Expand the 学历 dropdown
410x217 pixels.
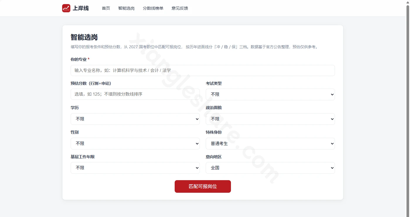tap(135, 119)
